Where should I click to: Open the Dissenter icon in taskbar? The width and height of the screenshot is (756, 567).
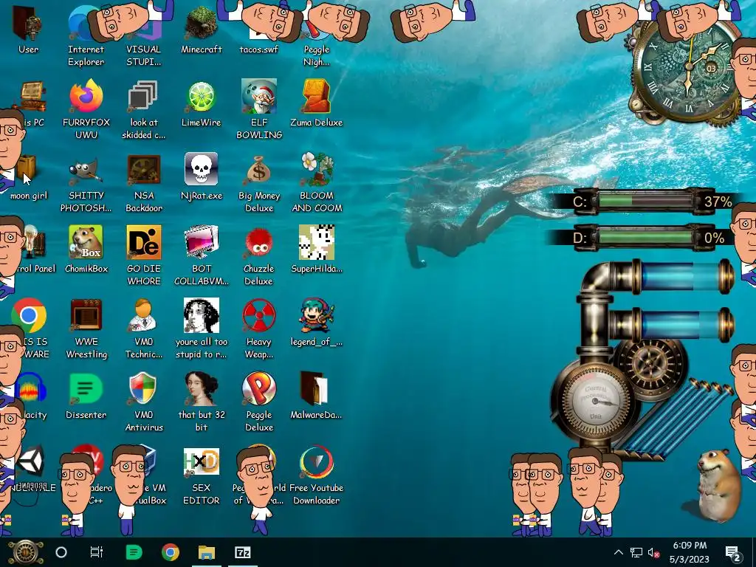click(x=134, y=552)
